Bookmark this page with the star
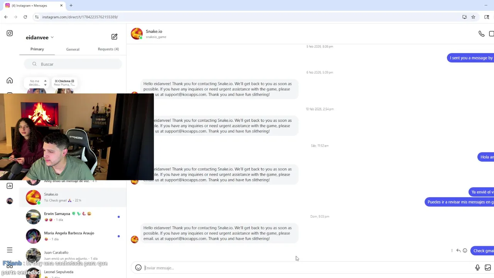 tap(473, 17)
